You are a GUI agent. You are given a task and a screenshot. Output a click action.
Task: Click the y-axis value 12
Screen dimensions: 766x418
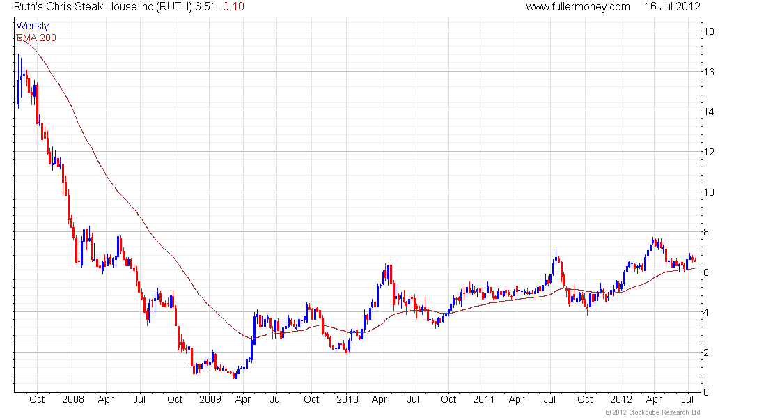coord(708,152)
